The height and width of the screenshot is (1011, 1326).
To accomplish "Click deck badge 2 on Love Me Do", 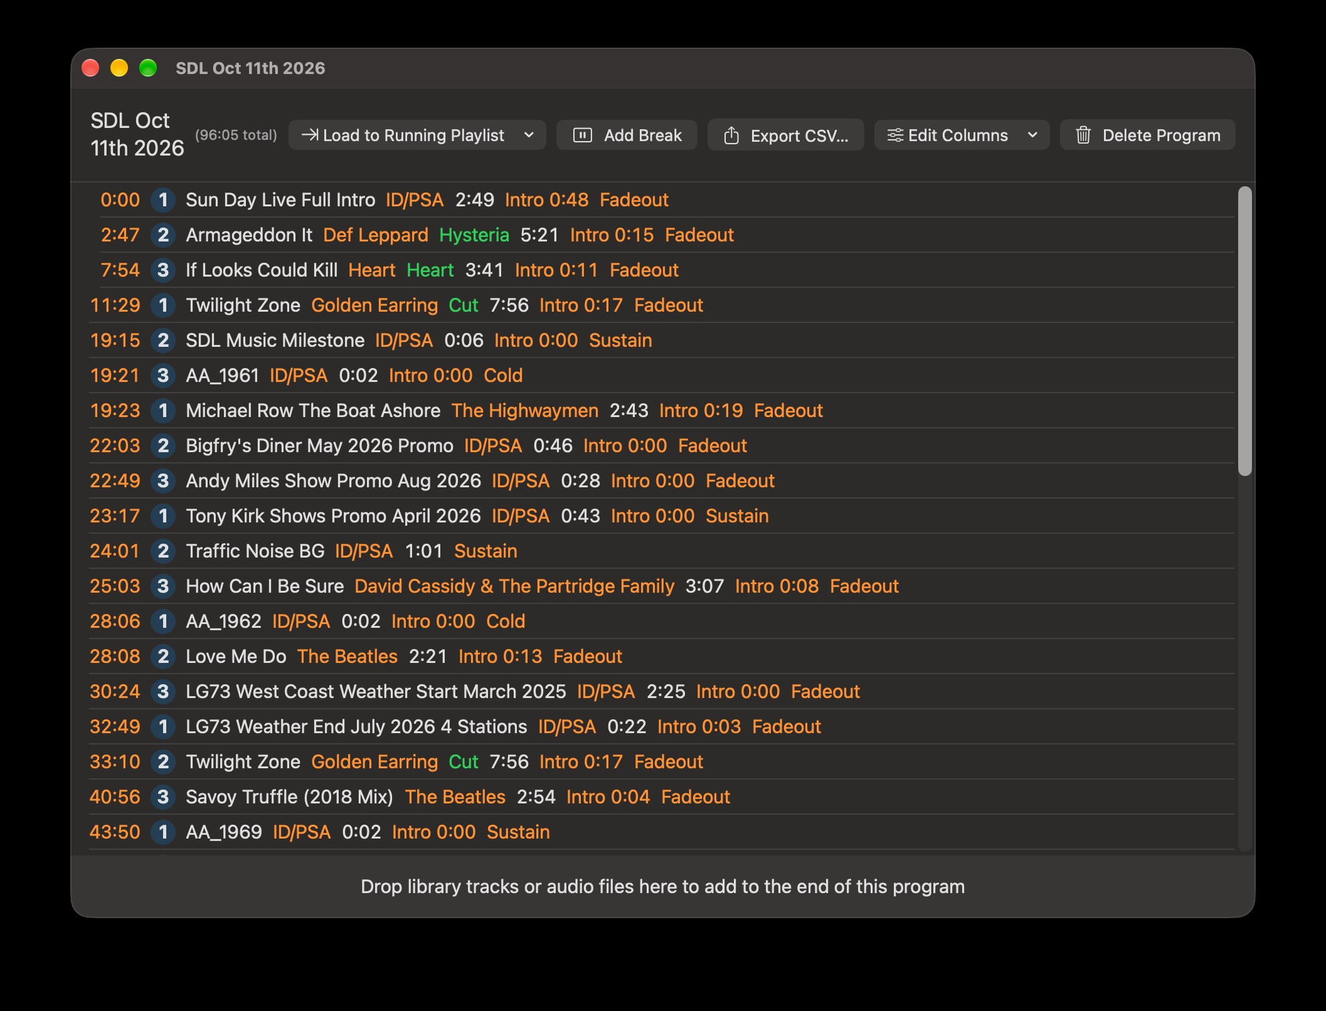I will pos(163,657).
